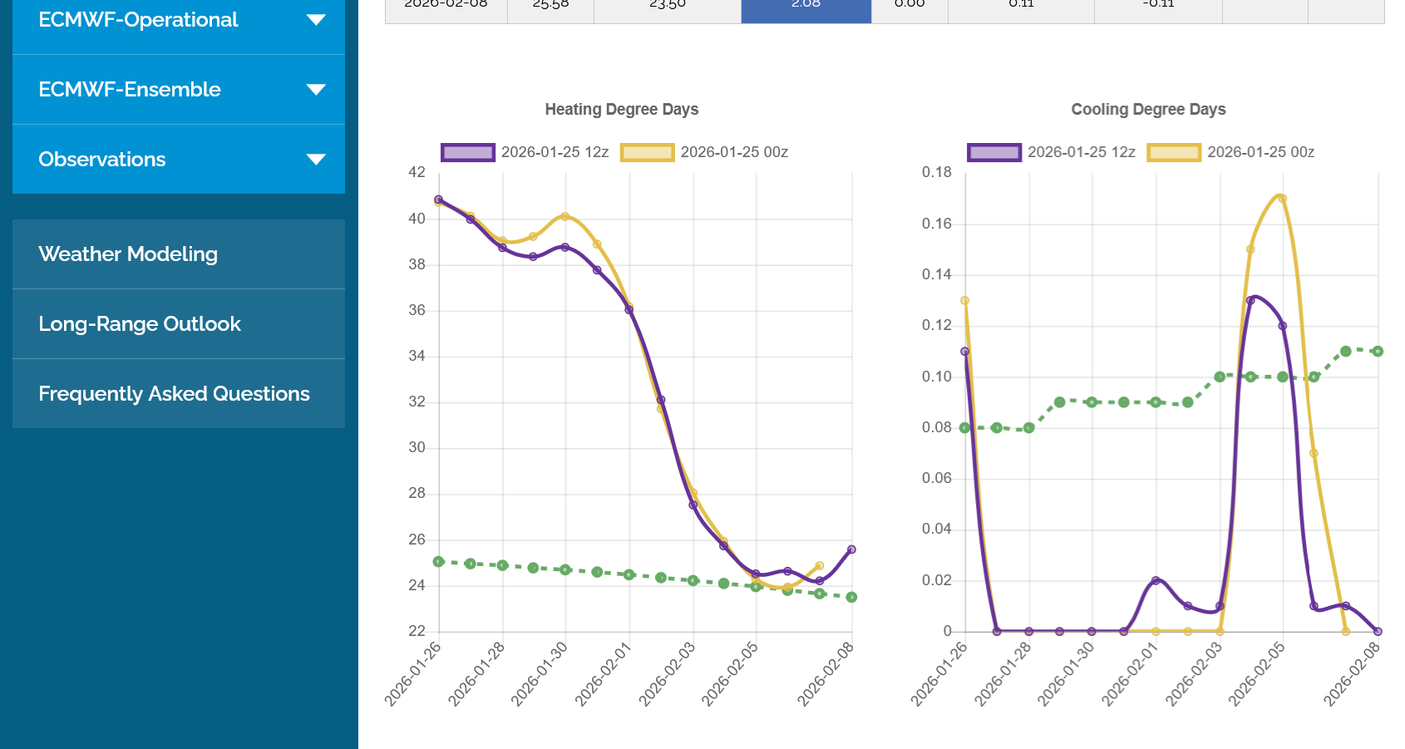Expand the ECMWF-Ensemble dropdown arrow

[316, 90]
